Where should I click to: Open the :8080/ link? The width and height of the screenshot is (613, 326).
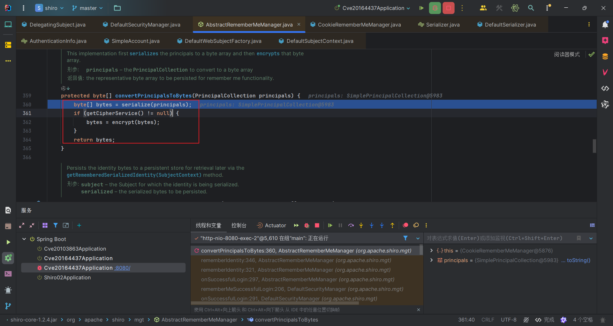pyautogui.click(x=123, y=268)
